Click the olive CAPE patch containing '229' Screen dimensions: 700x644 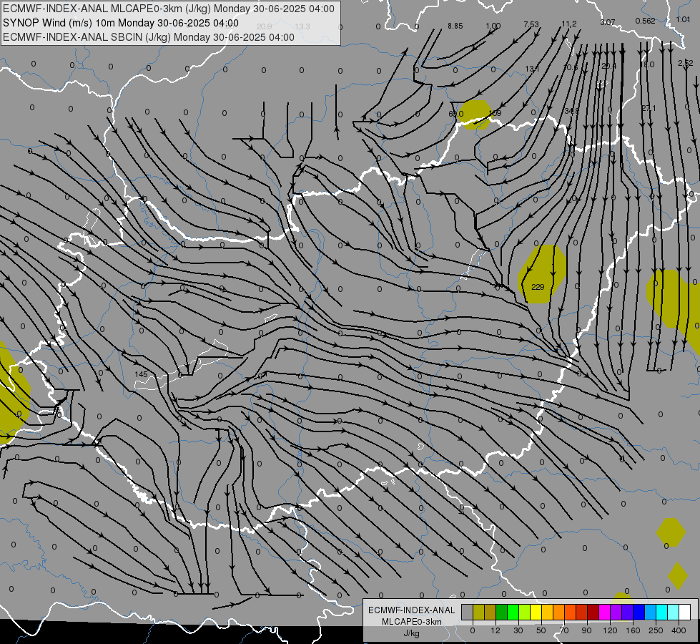point(542,273)
